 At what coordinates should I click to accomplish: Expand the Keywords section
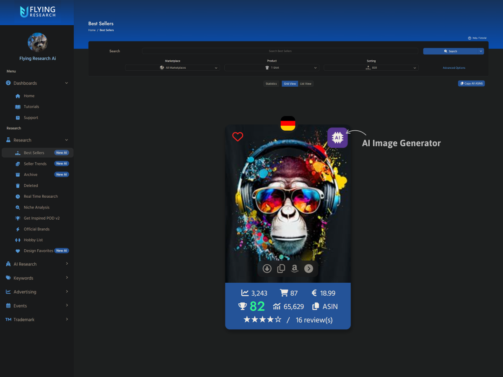point(37,278)
